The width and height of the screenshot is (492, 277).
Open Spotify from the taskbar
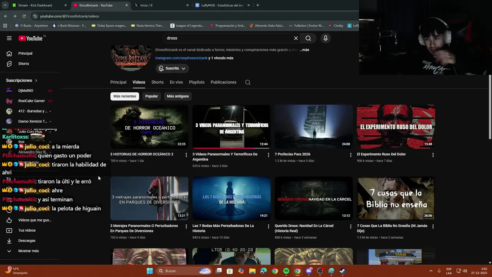tap(286, 271)
